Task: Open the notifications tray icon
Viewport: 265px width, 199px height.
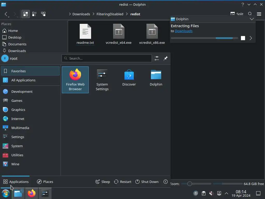Action: [196, 193]
